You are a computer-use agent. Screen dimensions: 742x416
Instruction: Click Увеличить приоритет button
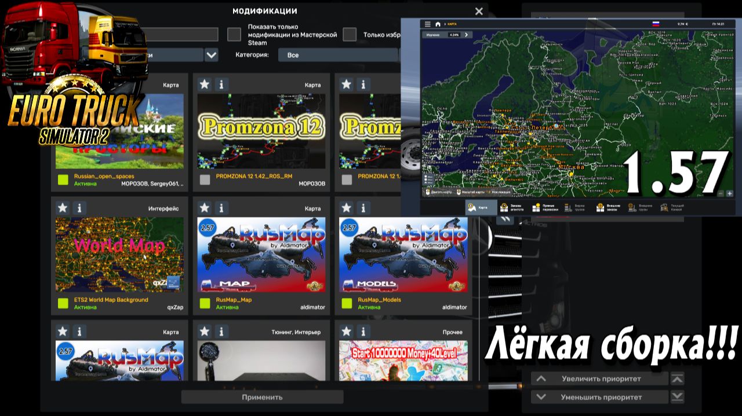pos(599,379)
